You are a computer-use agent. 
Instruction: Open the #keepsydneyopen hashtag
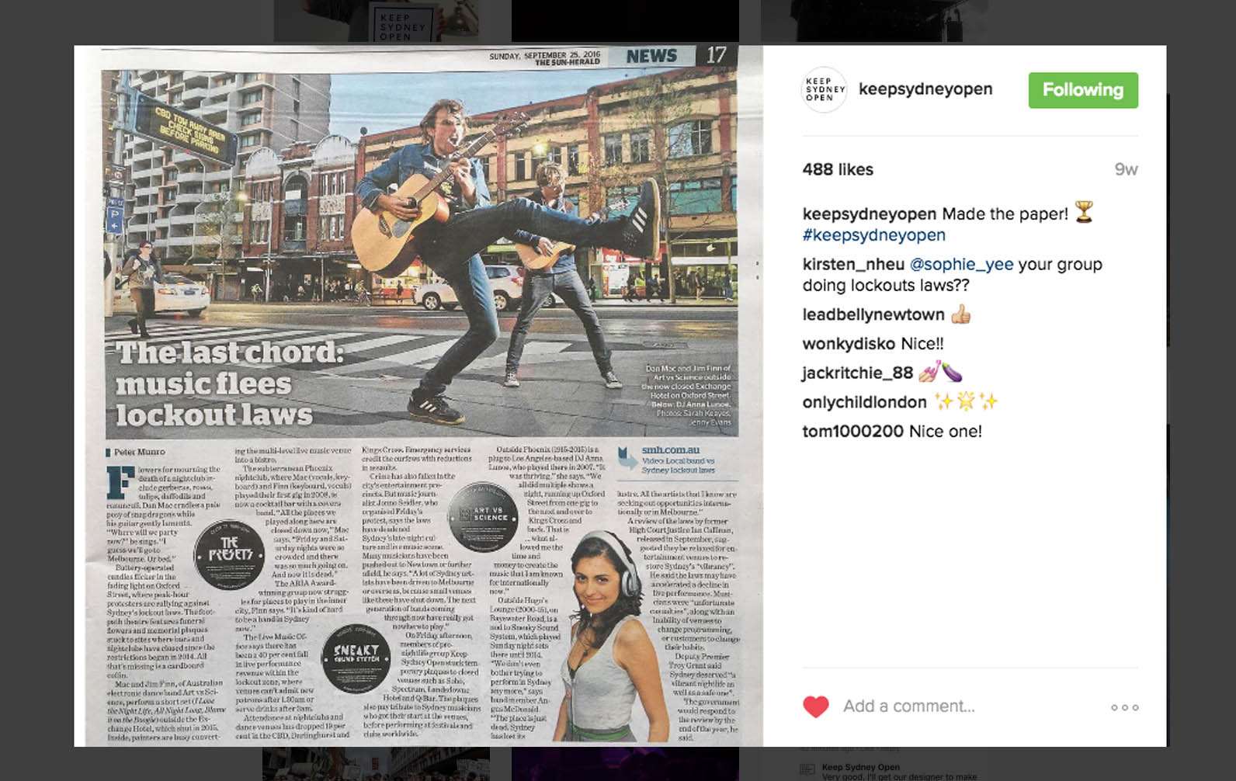(874, 235)
